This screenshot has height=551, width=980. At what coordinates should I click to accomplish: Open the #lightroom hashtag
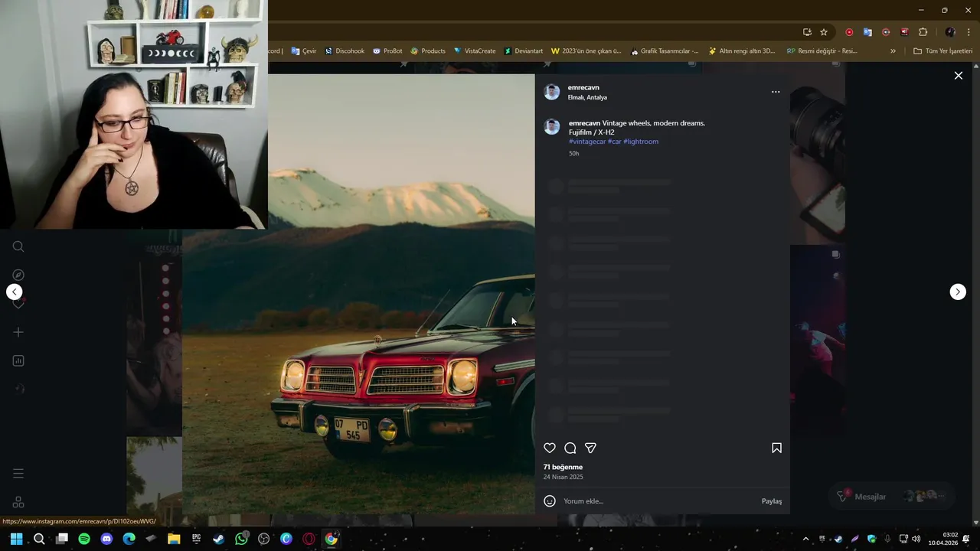coord(641,142)
